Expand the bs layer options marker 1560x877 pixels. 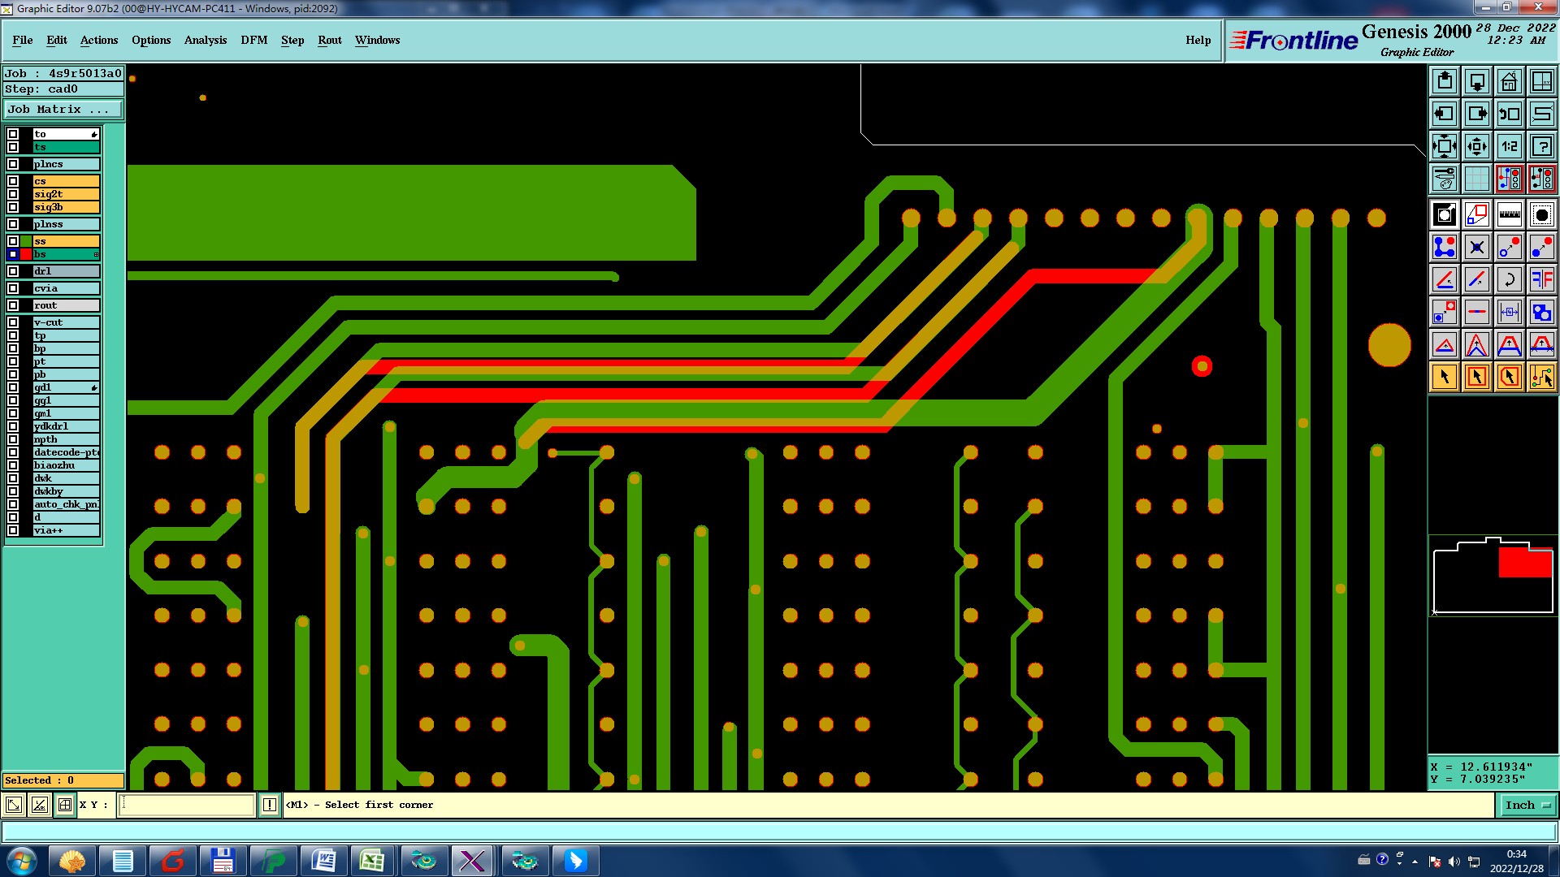pos(96,255)
